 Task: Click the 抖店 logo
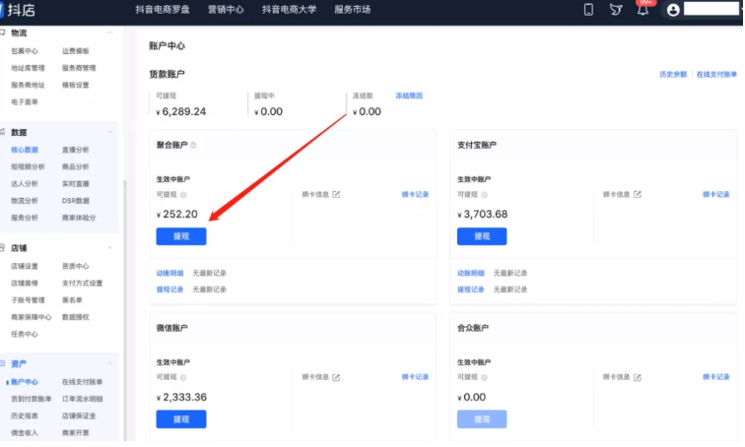tap(18, 10)
